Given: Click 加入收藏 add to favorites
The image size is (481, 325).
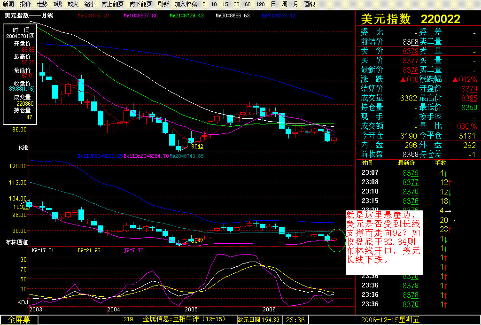Looking at the screenshot, I should [186, 4].
